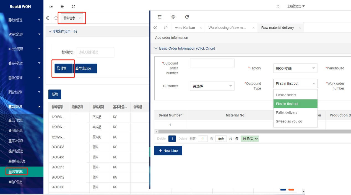Switch to Raw material delivery tab
351x195 pixels.
(x=277, y=28)
